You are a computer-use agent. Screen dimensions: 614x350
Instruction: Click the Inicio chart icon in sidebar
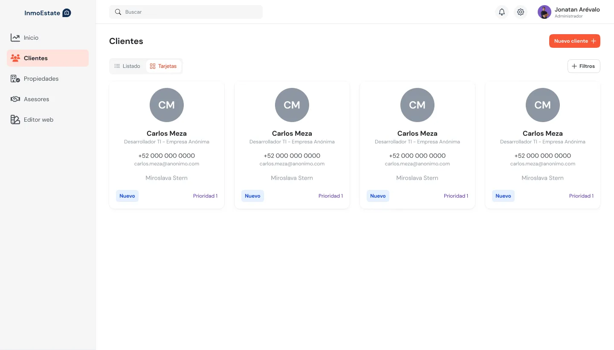point(15,38)
